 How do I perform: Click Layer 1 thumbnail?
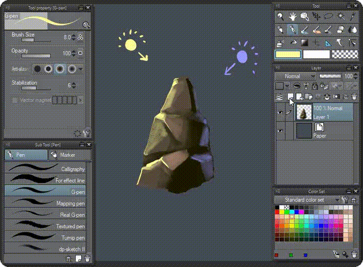click(x=304, y=112)
